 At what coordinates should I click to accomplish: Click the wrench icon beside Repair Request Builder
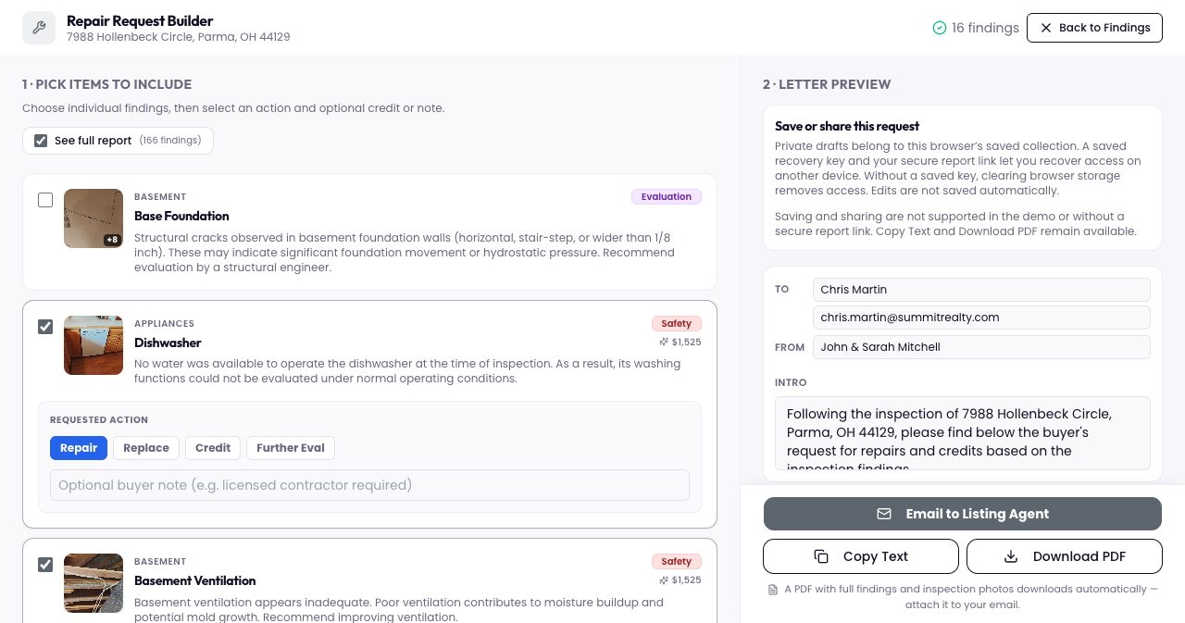tap(38, 28)
